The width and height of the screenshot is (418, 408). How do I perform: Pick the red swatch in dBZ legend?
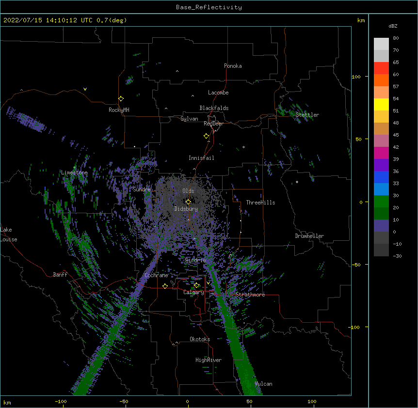click(381, 68)
